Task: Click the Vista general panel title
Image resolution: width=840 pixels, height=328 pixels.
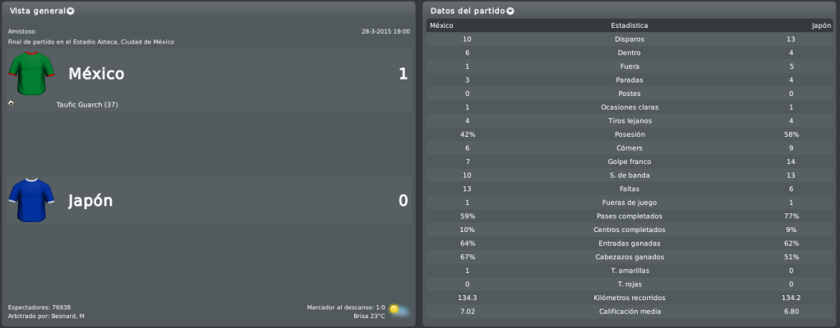Action: pyautogui.click(x=38, y=11)
